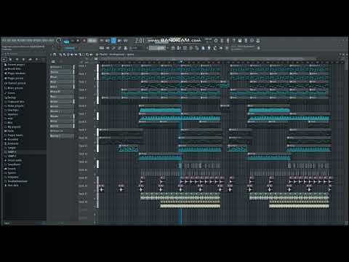
Task: Click the red record button
Action: (84, 41)
